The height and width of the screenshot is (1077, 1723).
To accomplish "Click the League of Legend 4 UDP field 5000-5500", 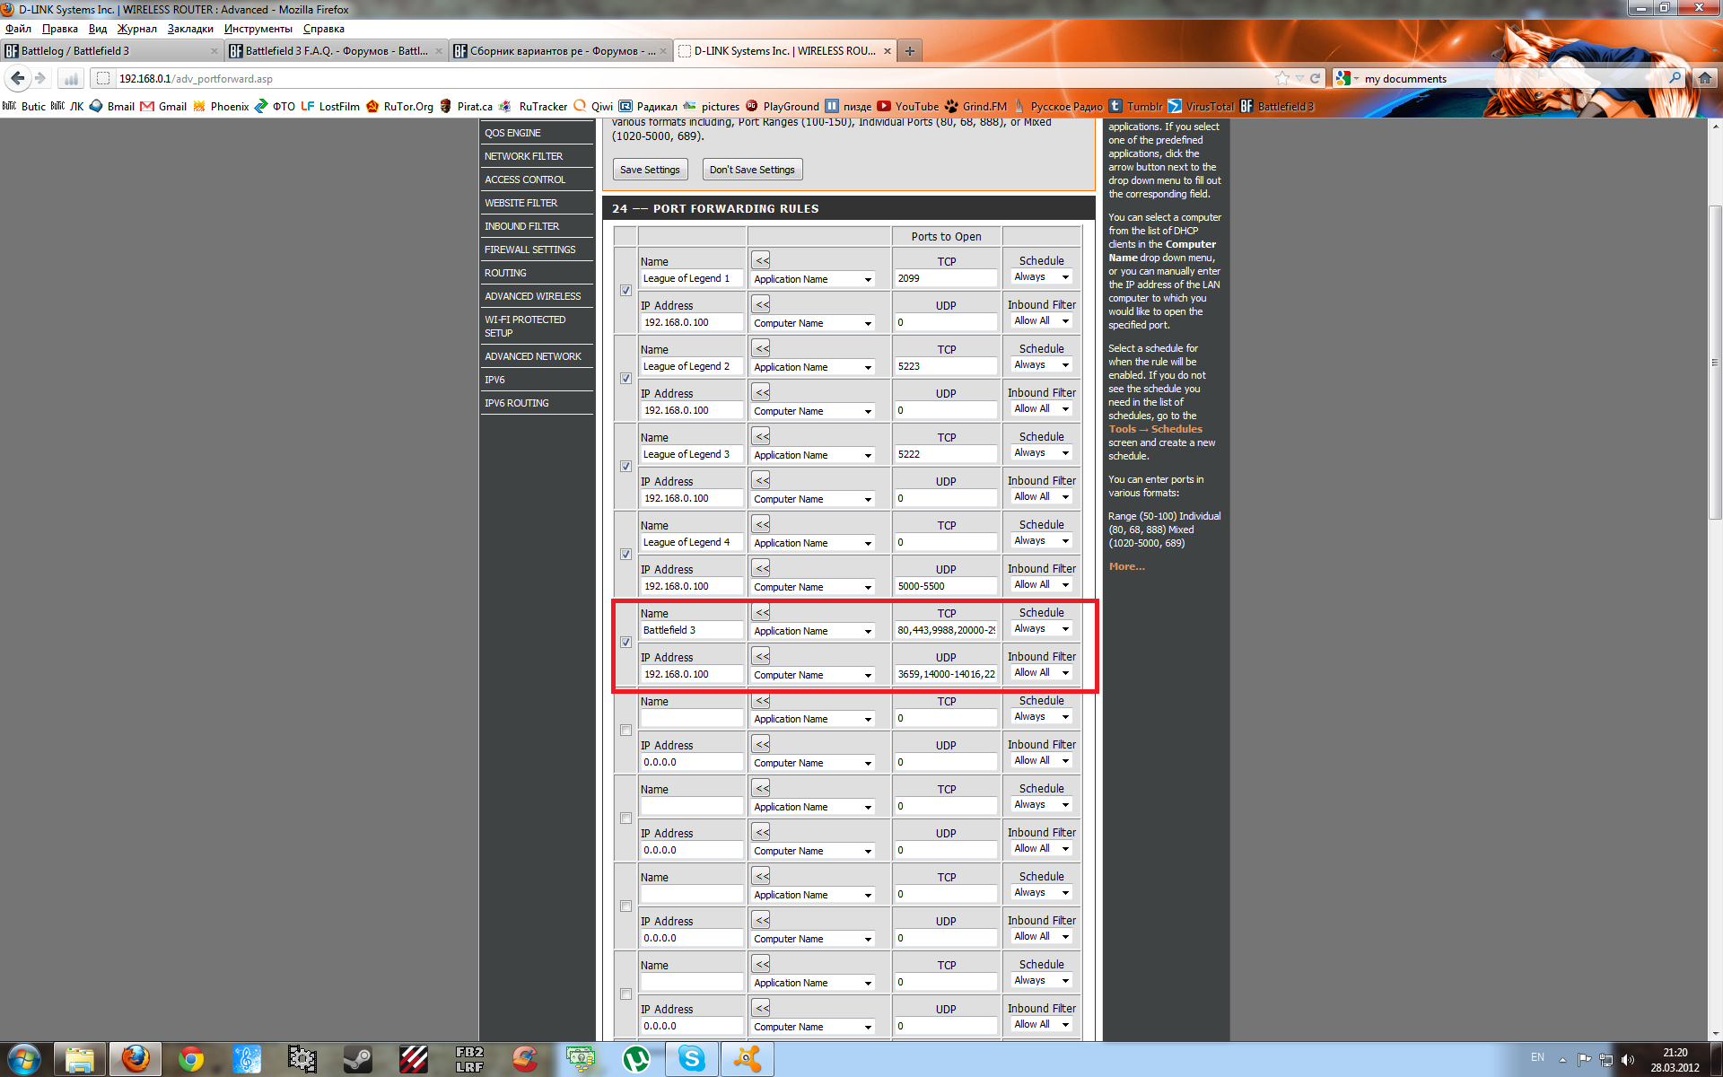I will point(946,586).
